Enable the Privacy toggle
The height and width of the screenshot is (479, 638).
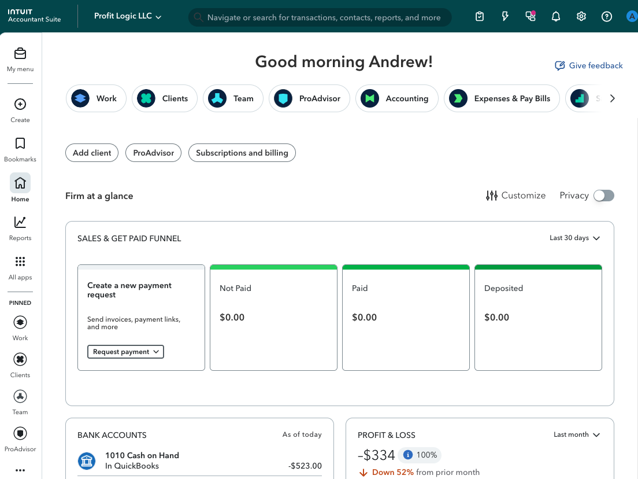(603, 196)
